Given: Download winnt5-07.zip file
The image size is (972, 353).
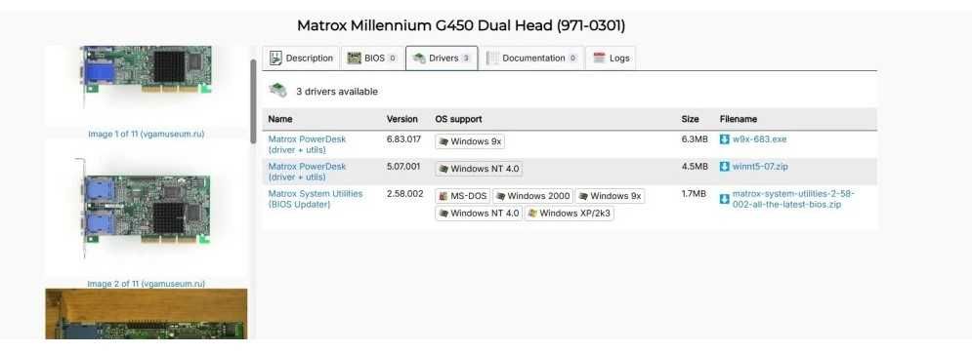Looking at the screenshot, I should (x=761, y=167).
